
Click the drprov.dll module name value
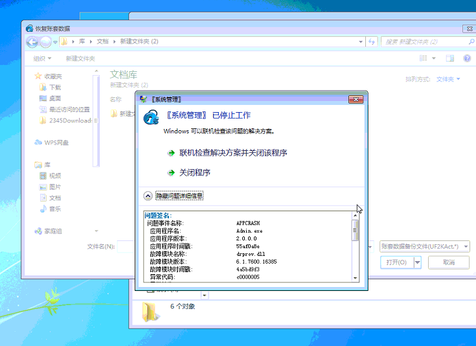pos(251,254)
